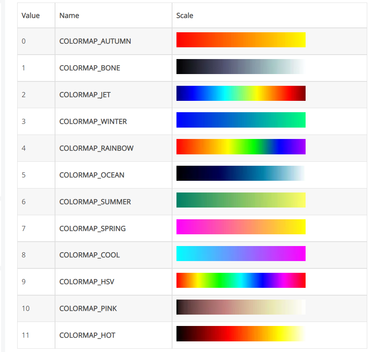This screenshot has height=352, width=372.
Task: Click the Name column header
Action: [69, 15]
